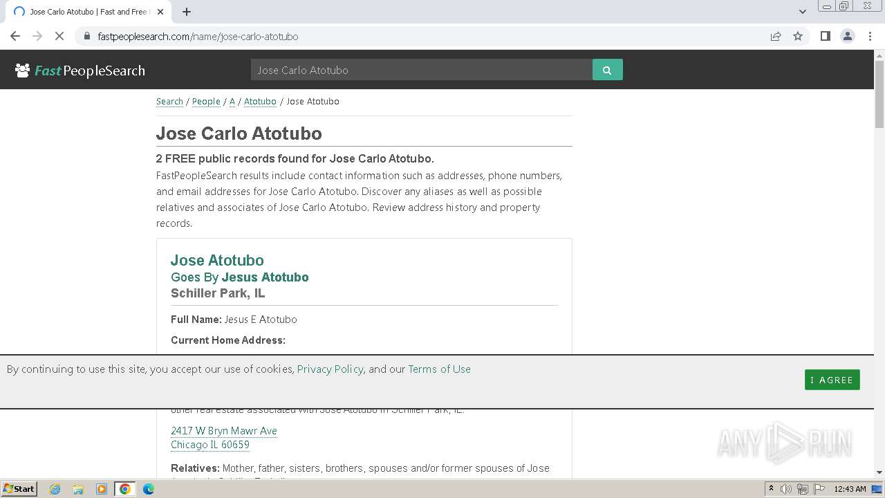
Task: Click the FastPeopleSearch logo
Action: coord(80,70)
